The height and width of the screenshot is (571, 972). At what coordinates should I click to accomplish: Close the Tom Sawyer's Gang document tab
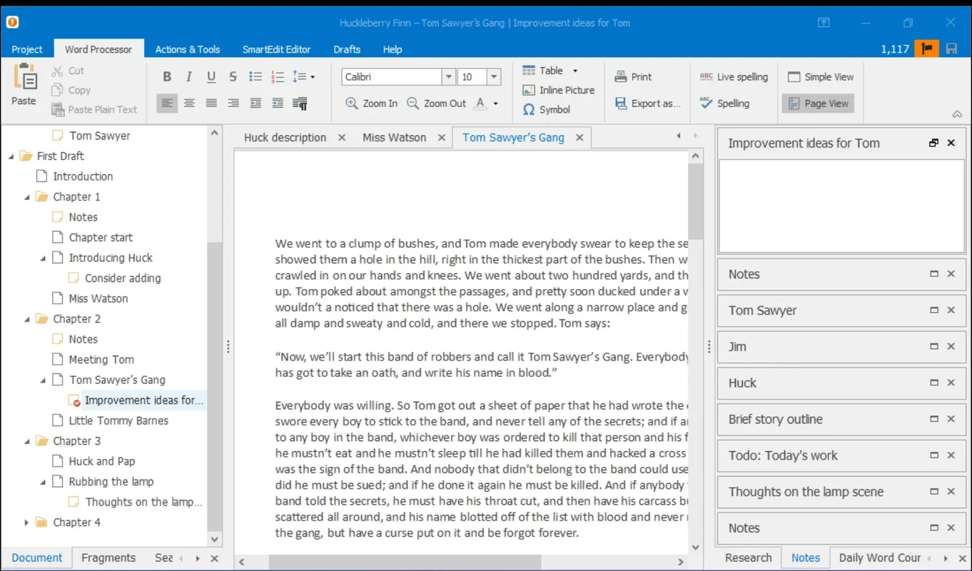click(579, 138)
